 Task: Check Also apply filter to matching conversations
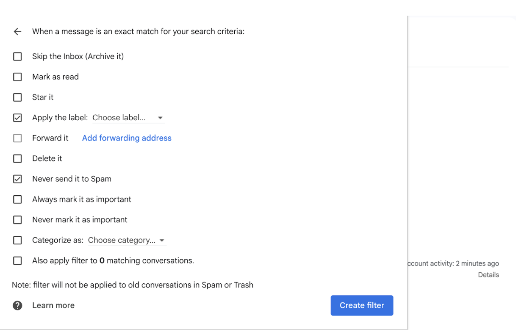tap(17, 261)
